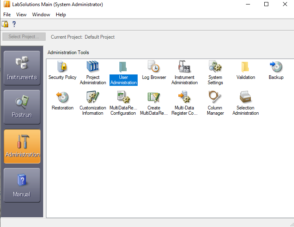The height and width of the screenshot is (227, 294).
Task: Click the Select Project... button
Action: [x=24, y=37]
